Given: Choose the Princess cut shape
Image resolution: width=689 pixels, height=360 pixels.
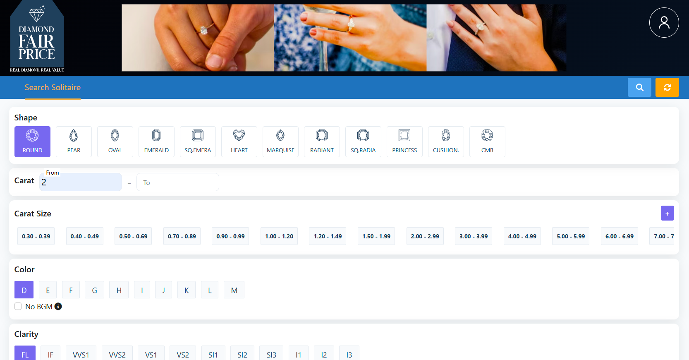Looking at the screenshot, I should [x=404, y=142].
